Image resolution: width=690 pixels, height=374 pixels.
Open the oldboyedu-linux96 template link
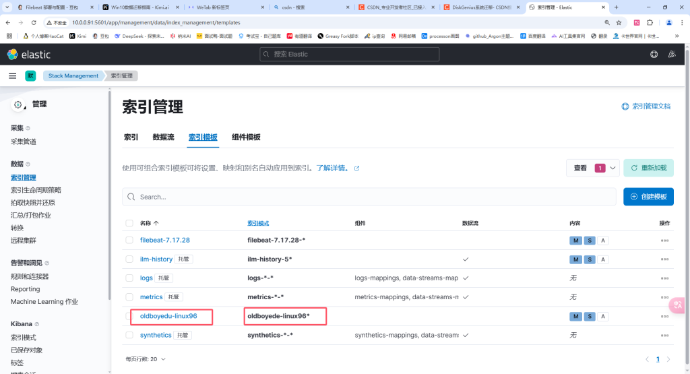[168, 316]
